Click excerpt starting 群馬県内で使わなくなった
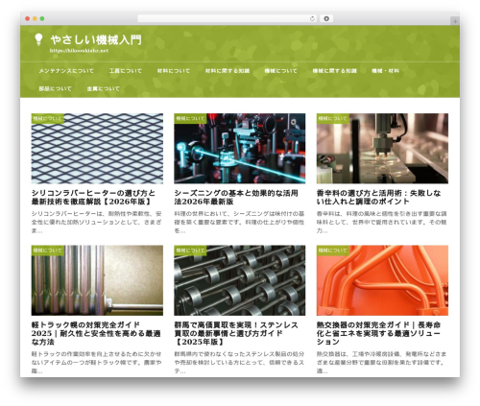The image size is (480, 406). point(239,363)
